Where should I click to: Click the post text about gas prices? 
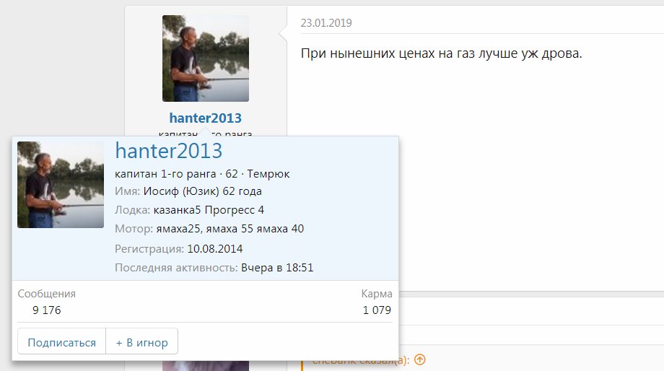(441, 53)
